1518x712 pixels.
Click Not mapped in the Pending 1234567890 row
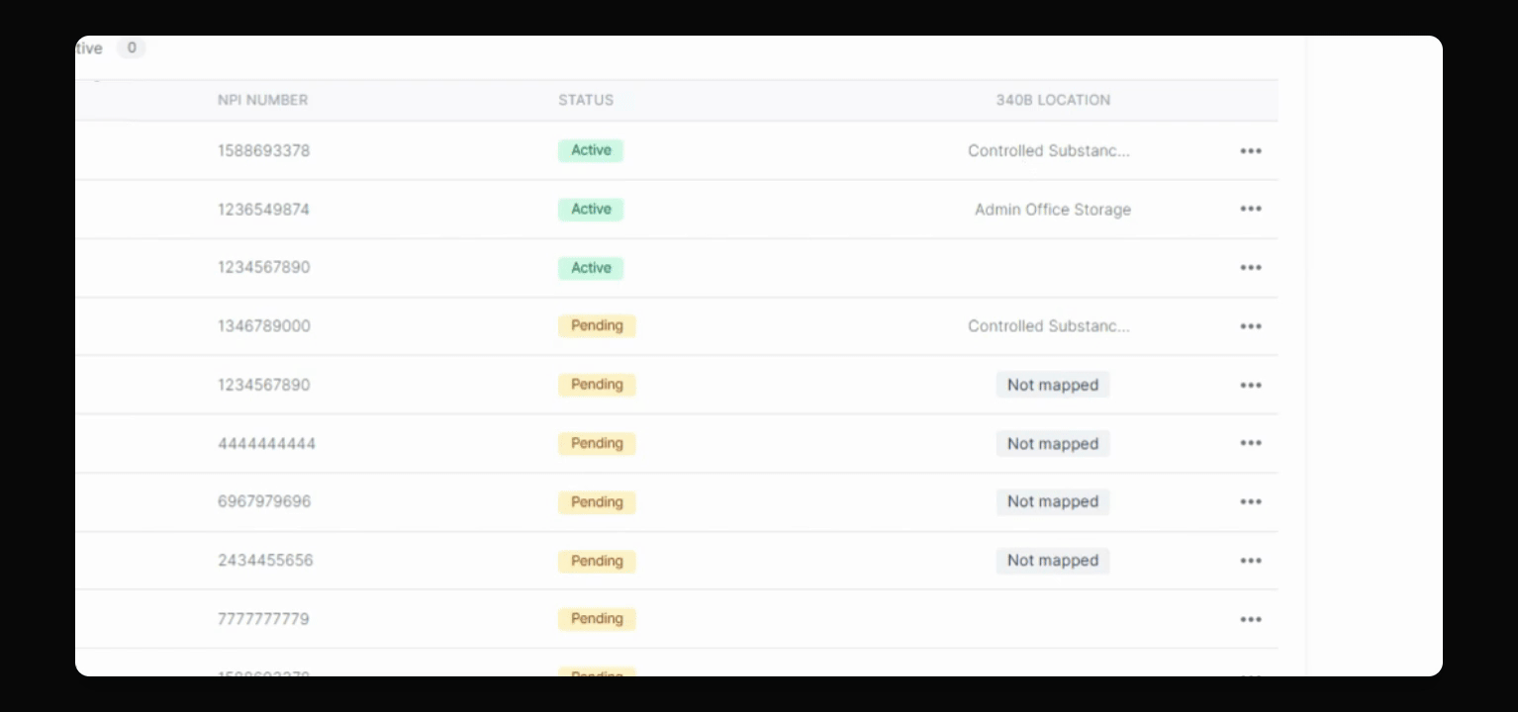(x=1053, y=385)
